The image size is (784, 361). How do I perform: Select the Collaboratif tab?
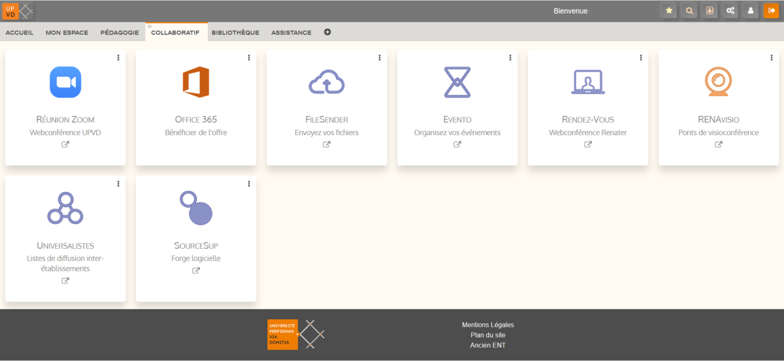(176, 33)
